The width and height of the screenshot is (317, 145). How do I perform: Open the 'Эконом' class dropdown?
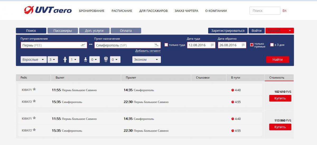tap(146, 60)
